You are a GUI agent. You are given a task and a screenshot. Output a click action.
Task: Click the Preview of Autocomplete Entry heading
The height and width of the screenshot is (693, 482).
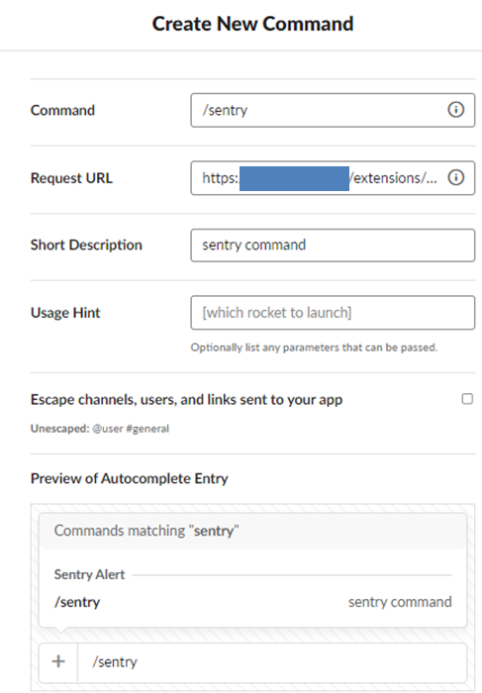click(x=130, y=478)
